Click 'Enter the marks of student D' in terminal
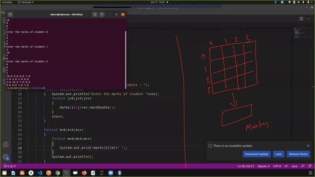Viewport: 315px width, 177px height. click(27, 61)
